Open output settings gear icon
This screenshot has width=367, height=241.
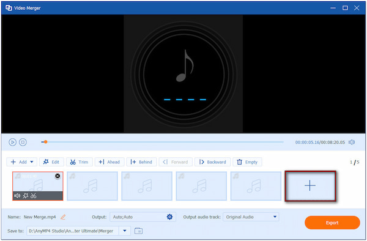(x=169, y=217)
